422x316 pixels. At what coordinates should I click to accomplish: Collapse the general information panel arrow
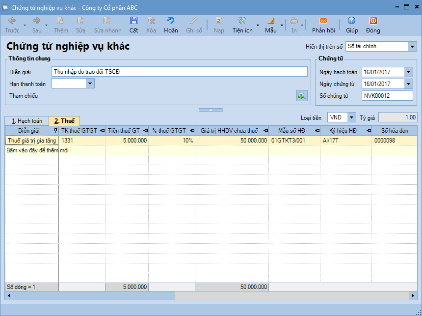tap(211, 110)
